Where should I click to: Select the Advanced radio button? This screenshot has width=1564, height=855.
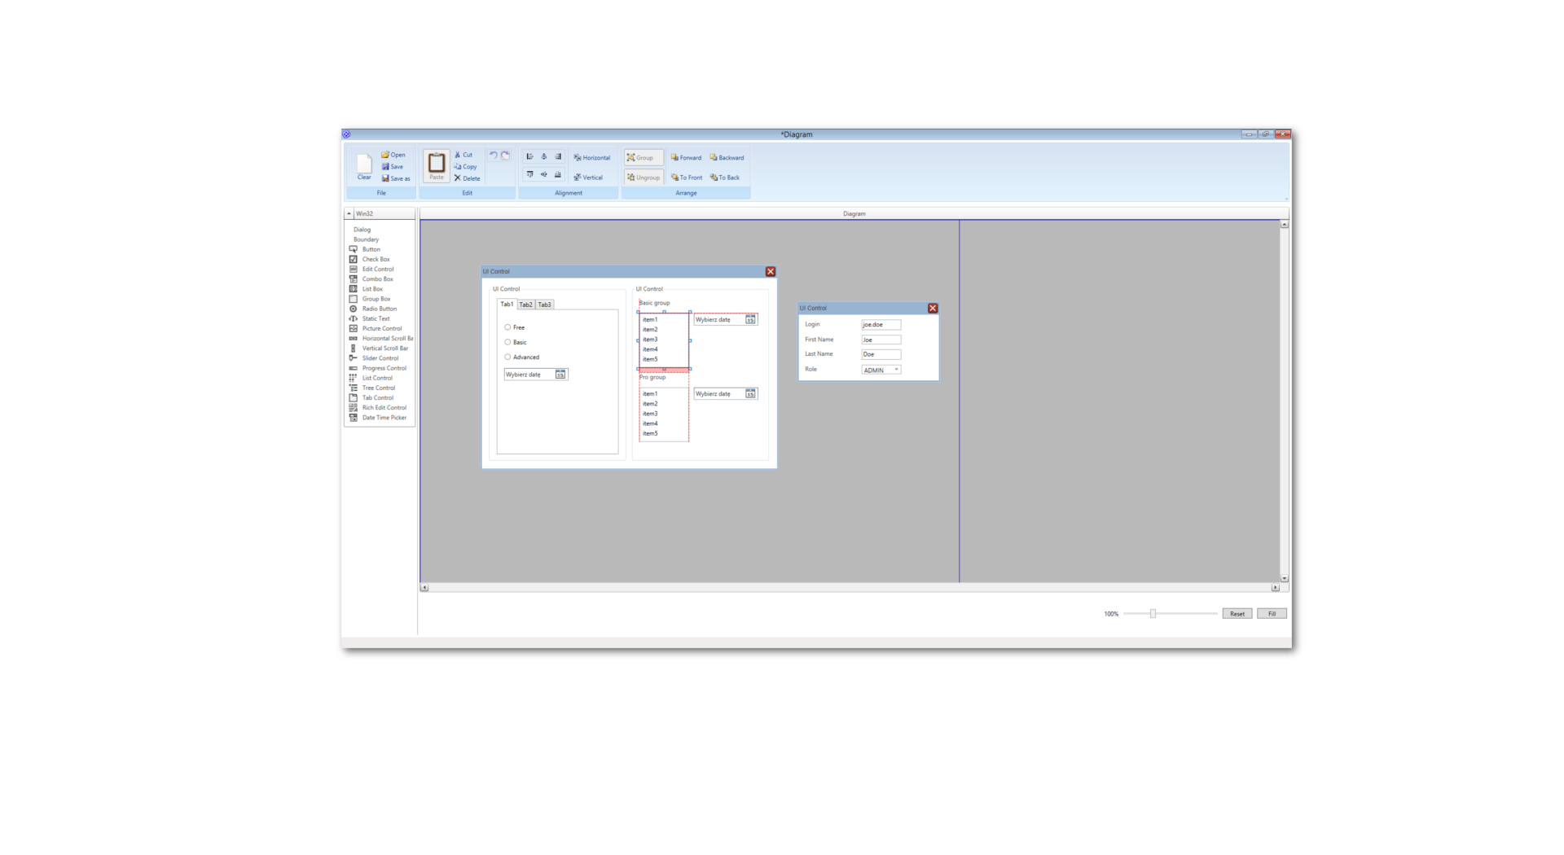tap(507, 357)
